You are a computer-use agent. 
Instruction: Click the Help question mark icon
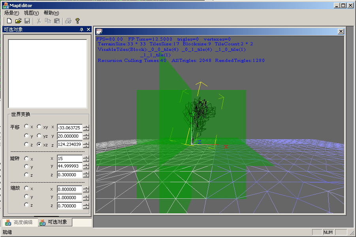coord(77,21)
